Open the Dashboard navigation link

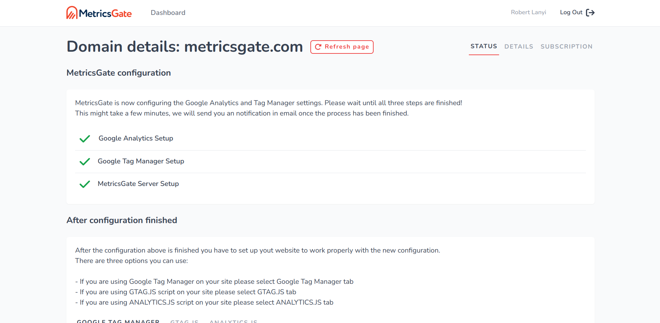168,13
